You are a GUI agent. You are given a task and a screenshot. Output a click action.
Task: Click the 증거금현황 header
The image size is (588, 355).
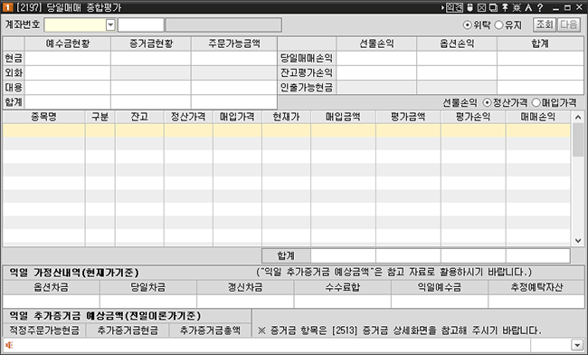[x=151, y=43]
